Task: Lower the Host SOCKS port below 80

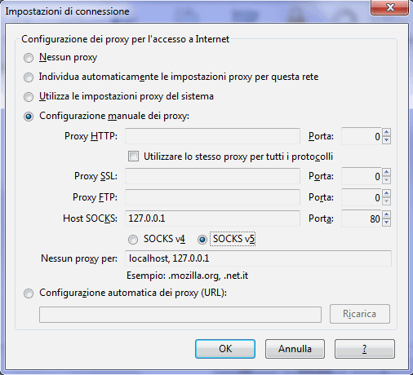Action: point(387,223)
